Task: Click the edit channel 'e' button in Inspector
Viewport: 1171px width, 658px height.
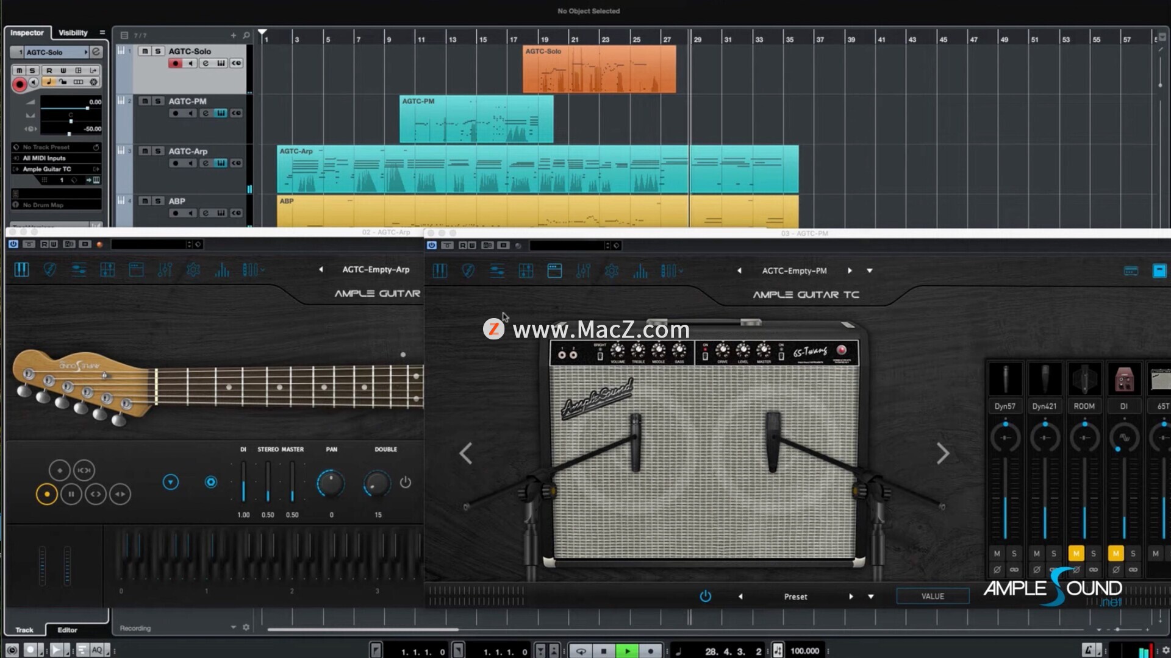Action: pos(96,52)
